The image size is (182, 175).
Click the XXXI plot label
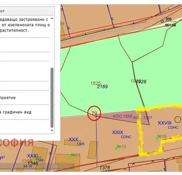click(x=32, y=156)
